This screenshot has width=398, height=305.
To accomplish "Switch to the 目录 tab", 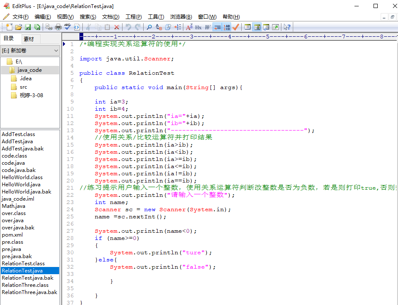I will pos(8,38).
